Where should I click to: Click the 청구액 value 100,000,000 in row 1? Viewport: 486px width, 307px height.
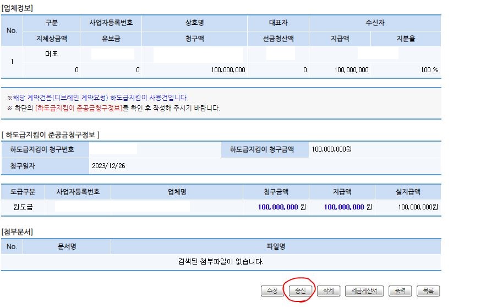228,70
